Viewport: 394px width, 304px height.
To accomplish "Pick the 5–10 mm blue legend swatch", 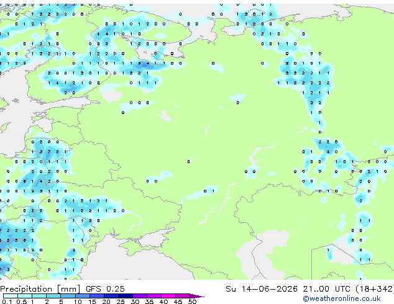I will (68, 296).
